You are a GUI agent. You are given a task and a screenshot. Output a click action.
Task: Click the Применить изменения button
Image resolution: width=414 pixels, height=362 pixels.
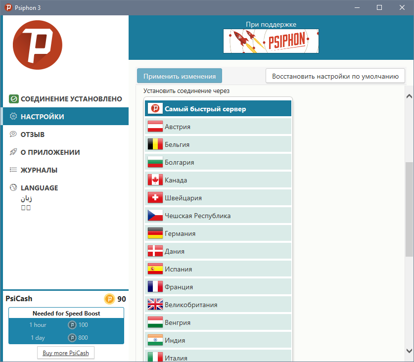click(x=180, y=76)
